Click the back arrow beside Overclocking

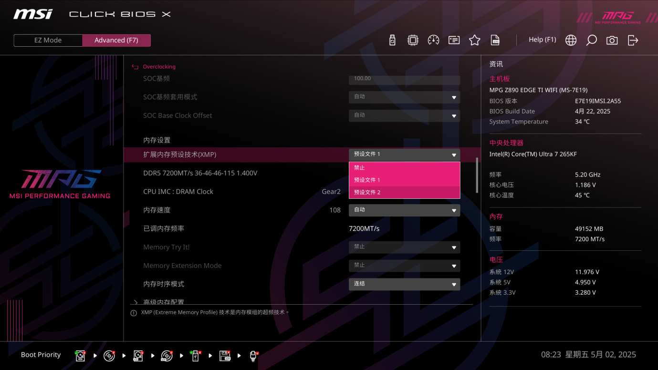[135, 67]
